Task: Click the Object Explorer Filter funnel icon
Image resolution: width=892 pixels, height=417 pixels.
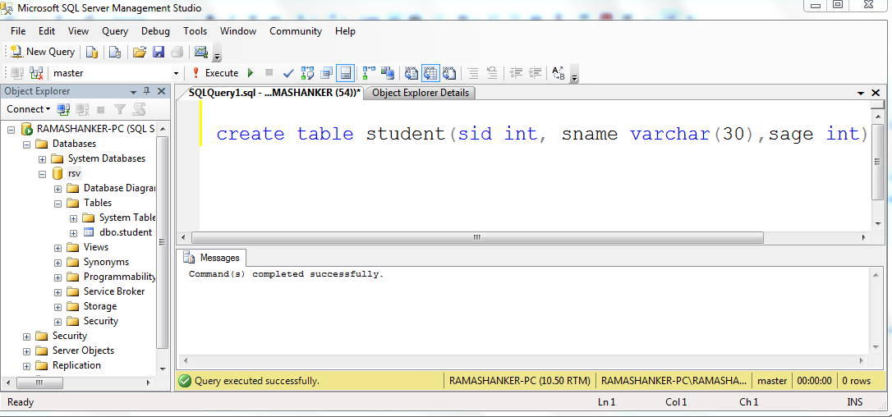Action: (119, 109)
